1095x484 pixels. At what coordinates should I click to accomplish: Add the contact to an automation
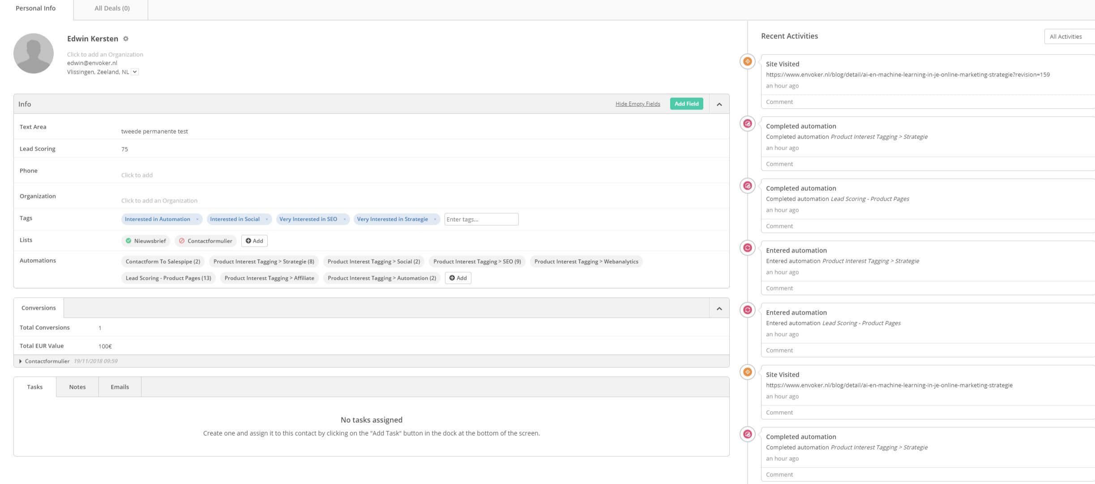click(x=458, y=278)
